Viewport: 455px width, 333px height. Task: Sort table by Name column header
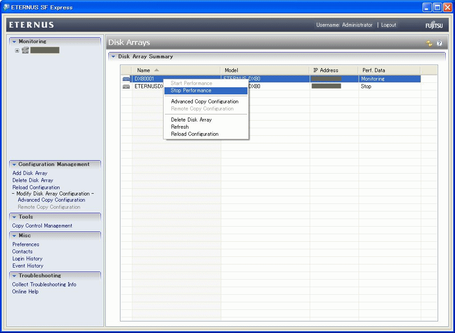coord(176,70)
